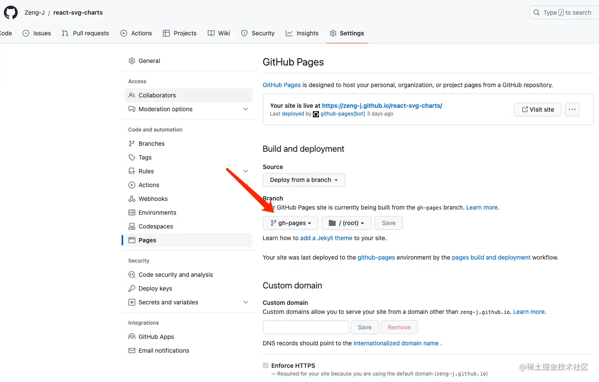Click the Email notifications envelope icon

[132, 351]
